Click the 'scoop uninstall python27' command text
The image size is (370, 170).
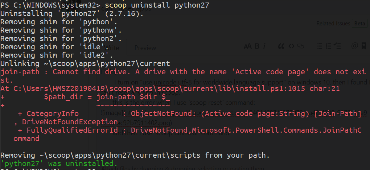click(x=157, y=5)
